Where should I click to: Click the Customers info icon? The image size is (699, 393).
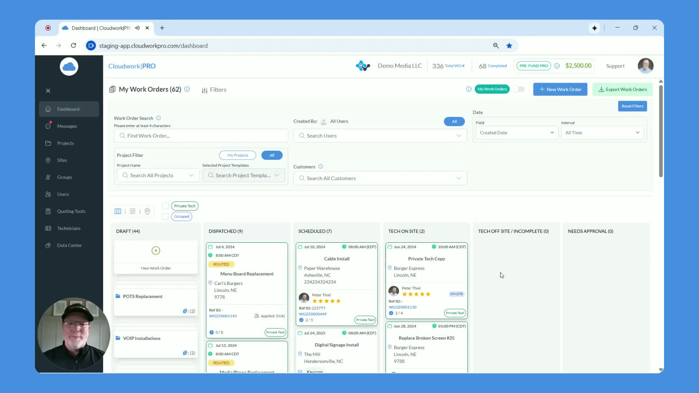321,167
